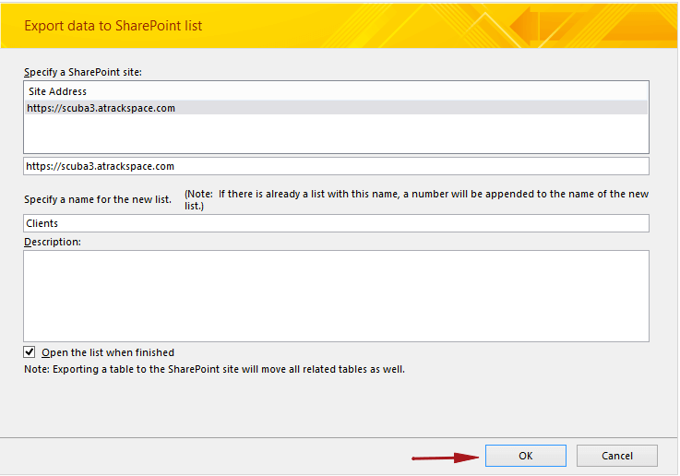Place cursor in the Description box
The height and width of the screenshot is (476, 680).
coord(336,296)
